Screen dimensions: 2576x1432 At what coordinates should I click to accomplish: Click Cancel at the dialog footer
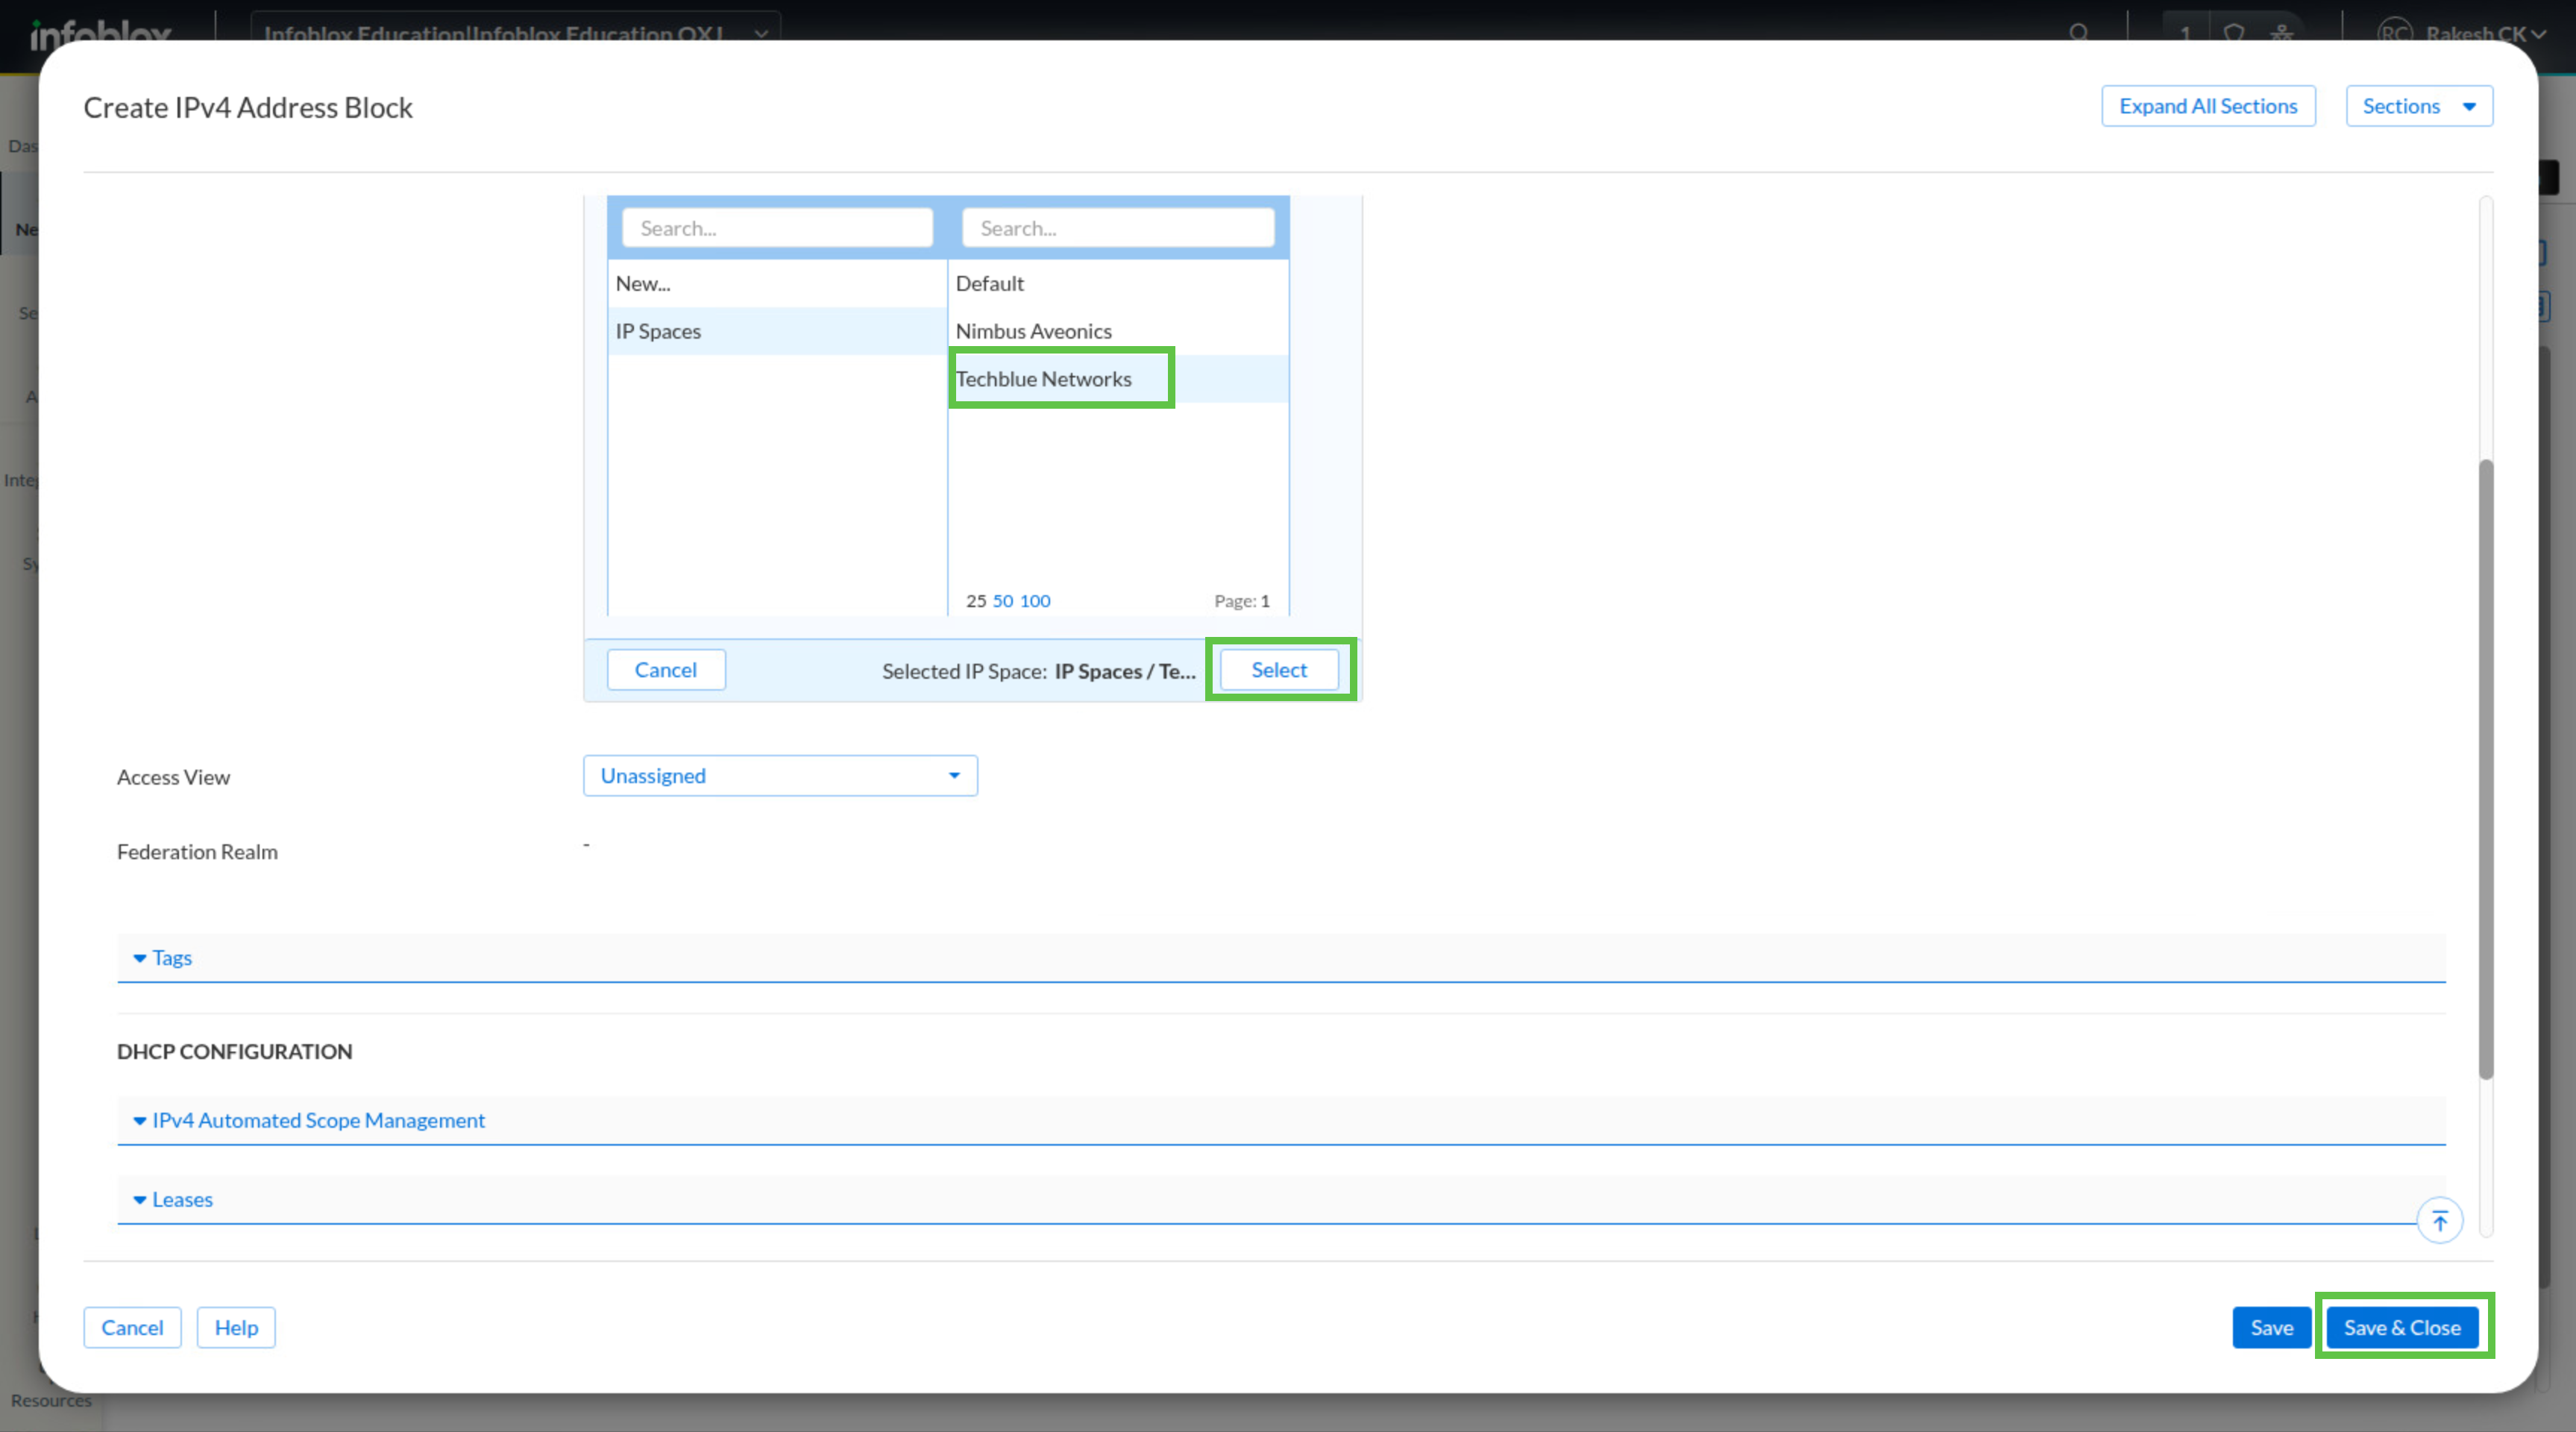(x=132, y=1328)
